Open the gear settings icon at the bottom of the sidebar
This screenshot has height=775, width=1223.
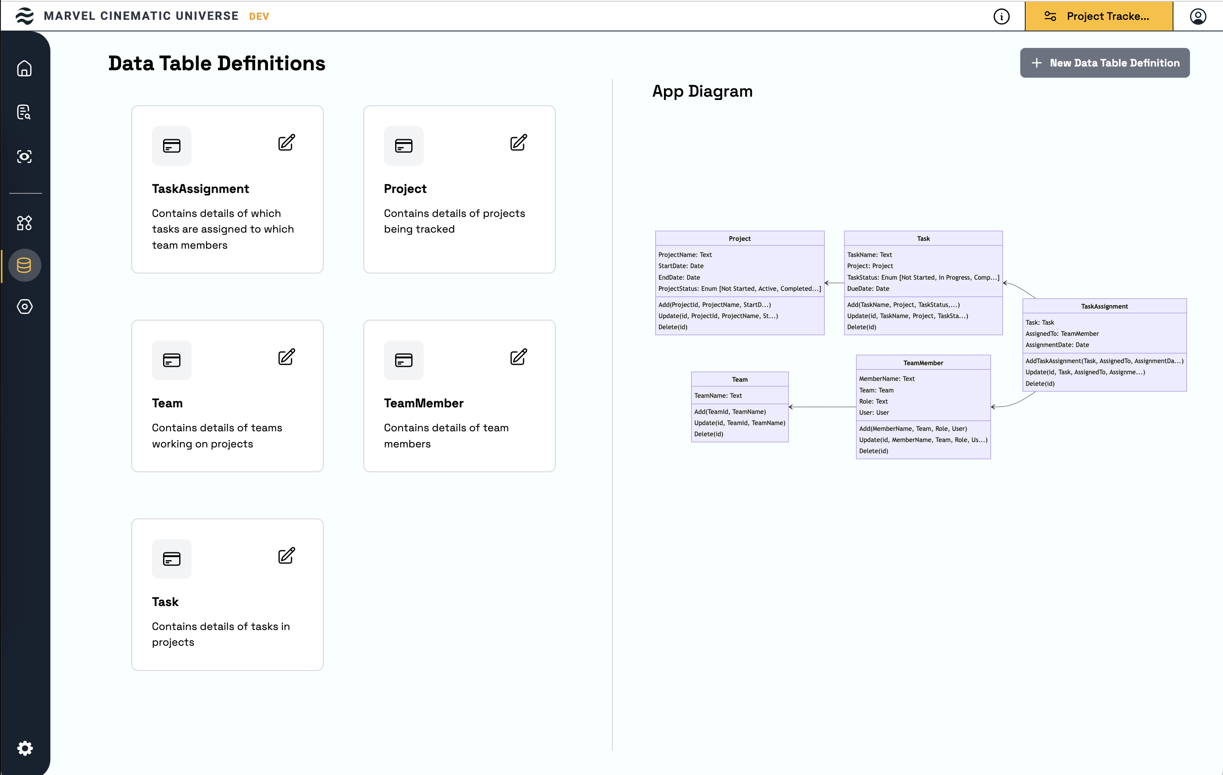click(x=24, y=748)
